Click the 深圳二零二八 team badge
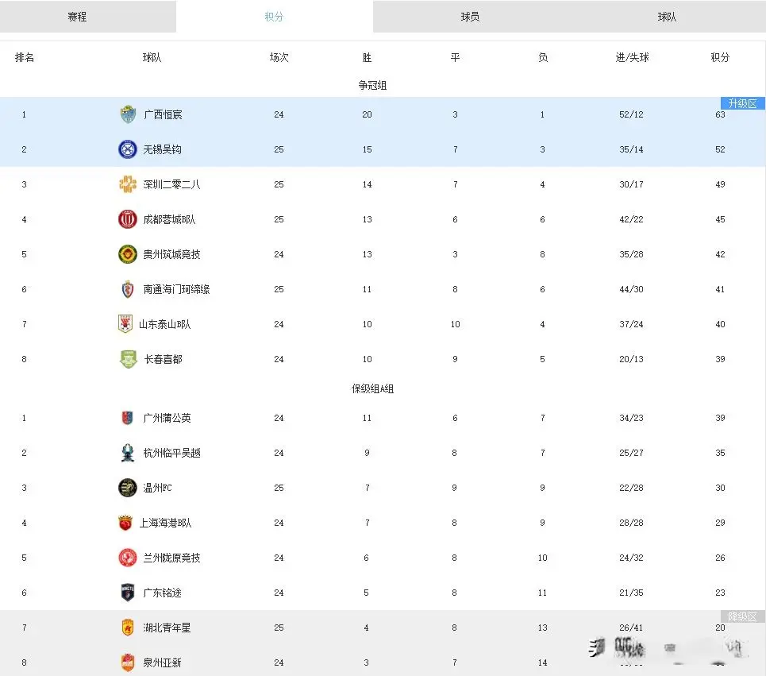 [127, 183]
